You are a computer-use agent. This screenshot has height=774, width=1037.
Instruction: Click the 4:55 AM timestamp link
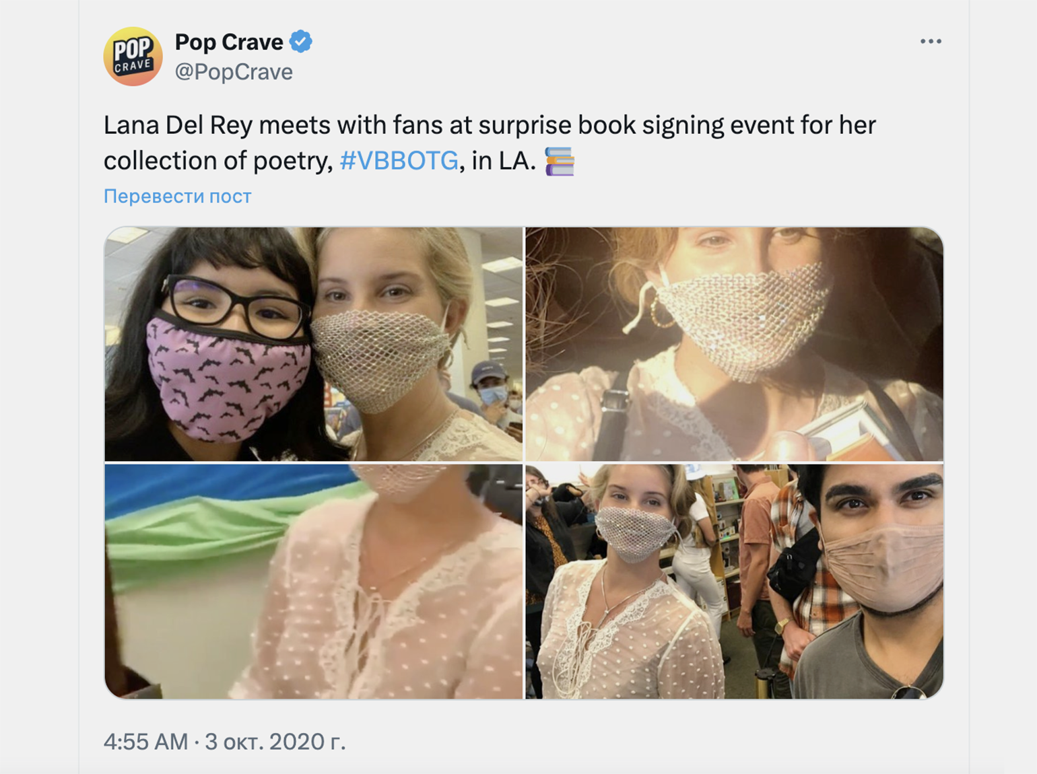[145, 741]
